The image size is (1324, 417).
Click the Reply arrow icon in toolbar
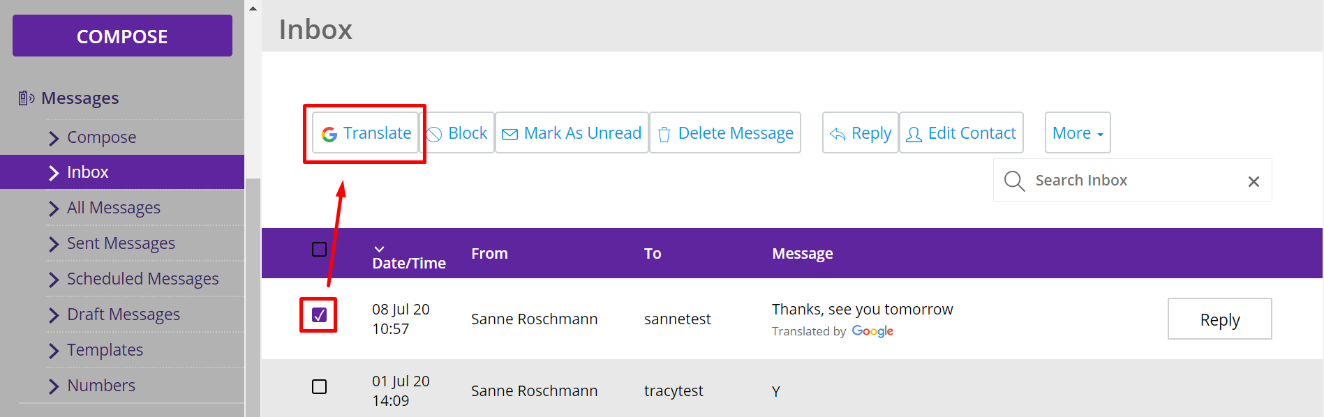click(838, 134)
